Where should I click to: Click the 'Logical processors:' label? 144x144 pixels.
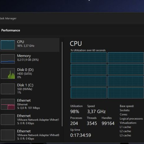131,119
